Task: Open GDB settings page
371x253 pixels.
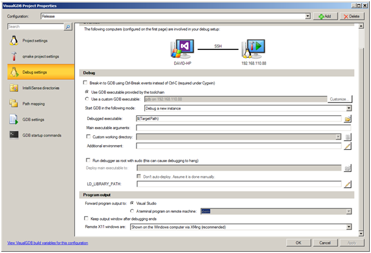Action: pyautogui.click(x=41, y=119)
